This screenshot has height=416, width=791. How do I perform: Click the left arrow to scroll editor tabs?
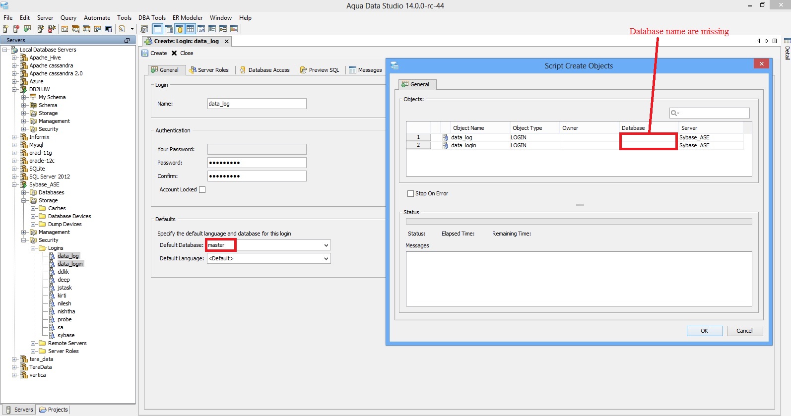(x=758, y=41)
